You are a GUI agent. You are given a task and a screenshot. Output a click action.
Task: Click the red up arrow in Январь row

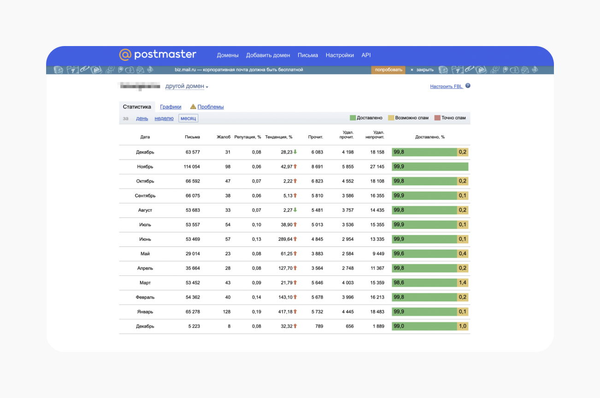click(x=295, y=312)
